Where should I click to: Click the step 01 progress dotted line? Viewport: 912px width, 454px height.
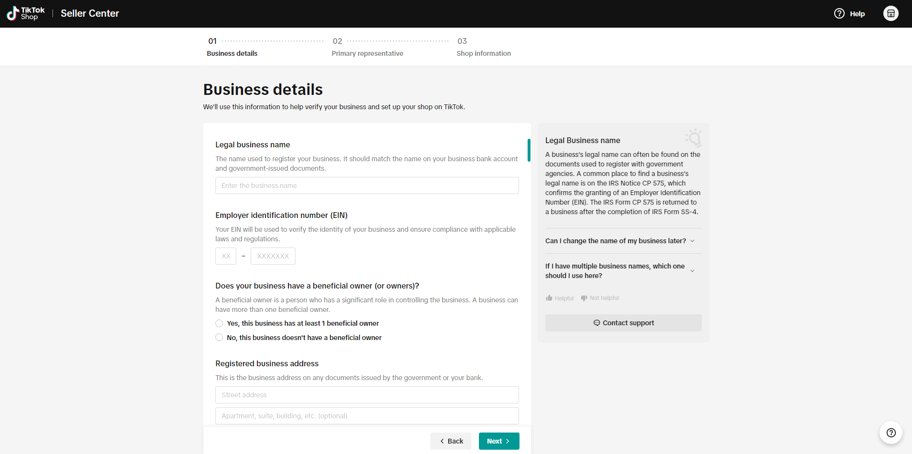pyautogui.click(x=272, y=41)
